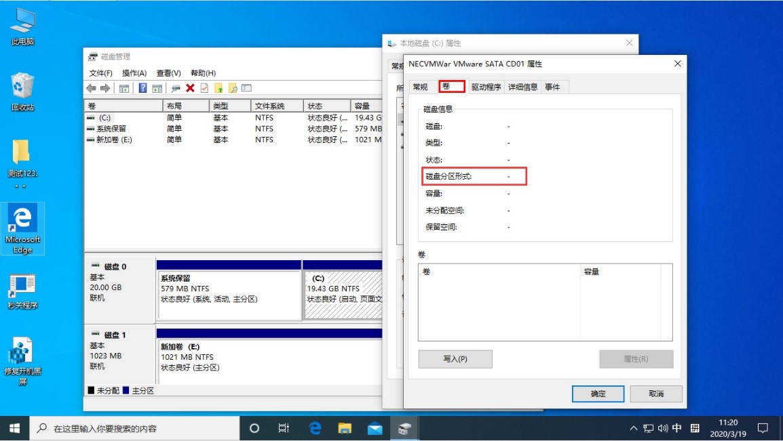The height and width of the screenshot is (441, 783).
Task: Switch to the 驱动程序 tab
Action: tap(486, 87)
